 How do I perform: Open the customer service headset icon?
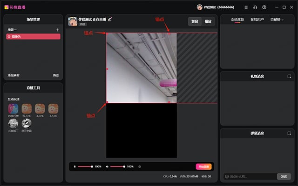(255, 7)
